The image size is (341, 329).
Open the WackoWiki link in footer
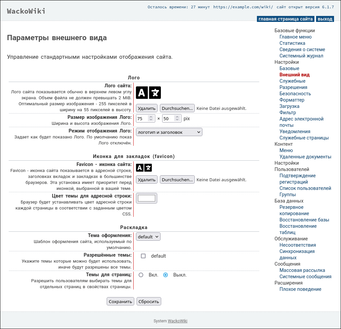coord(177,321)
